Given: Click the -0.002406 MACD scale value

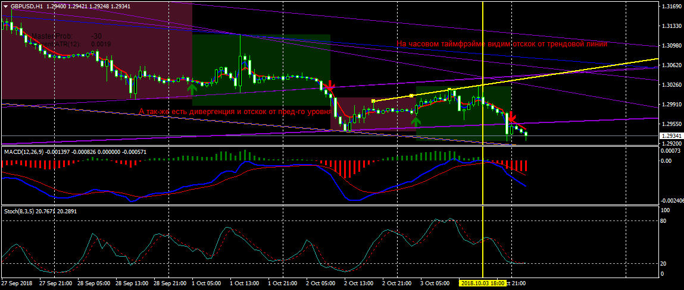Looking at the screenshot, I should coord(671,201).
